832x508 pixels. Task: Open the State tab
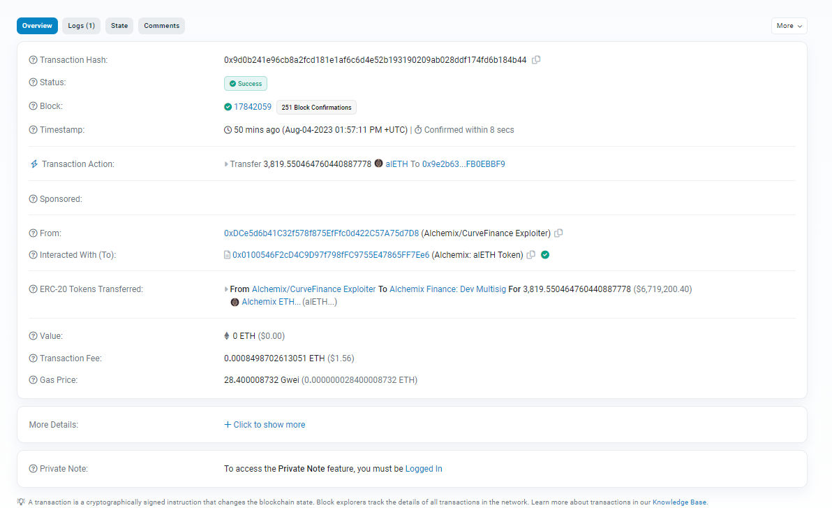119,26
